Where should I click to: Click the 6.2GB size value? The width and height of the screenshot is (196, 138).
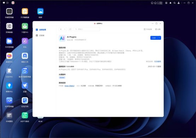tap(83, 86)
